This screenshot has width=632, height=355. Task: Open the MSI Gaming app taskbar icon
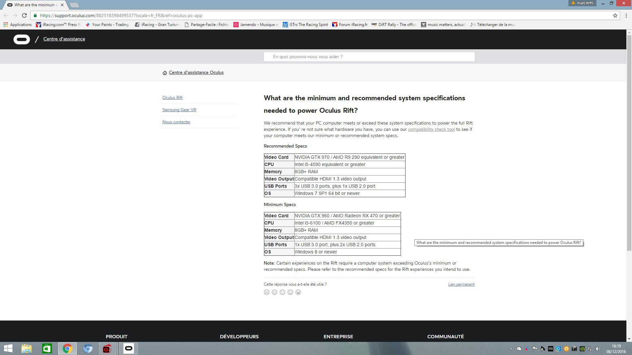pos(107,348)
